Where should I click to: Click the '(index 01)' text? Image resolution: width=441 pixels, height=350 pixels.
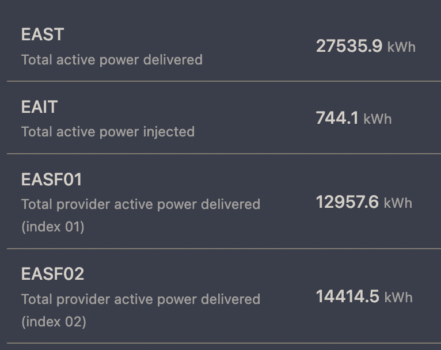(x=53, y=227)
